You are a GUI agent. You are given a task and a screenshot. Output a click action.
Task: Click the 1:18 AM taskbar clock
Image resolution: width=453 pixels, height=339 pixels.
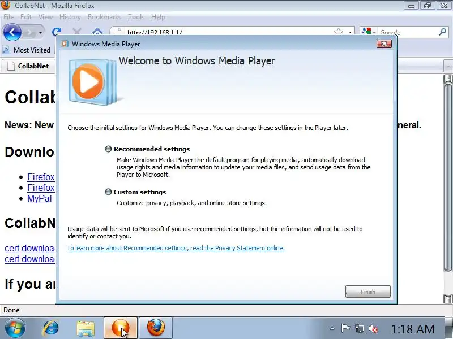point(413,329)
